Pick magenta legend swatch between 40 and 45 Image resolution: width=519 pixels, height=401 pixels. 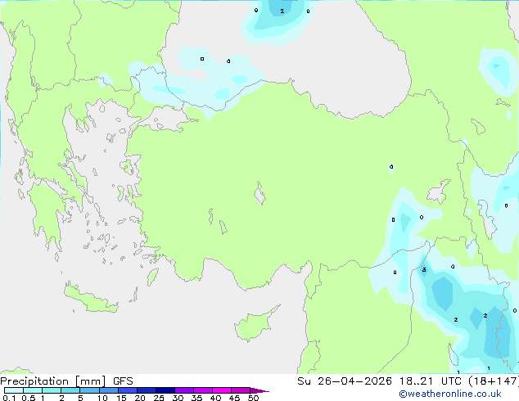click(222, 390)
